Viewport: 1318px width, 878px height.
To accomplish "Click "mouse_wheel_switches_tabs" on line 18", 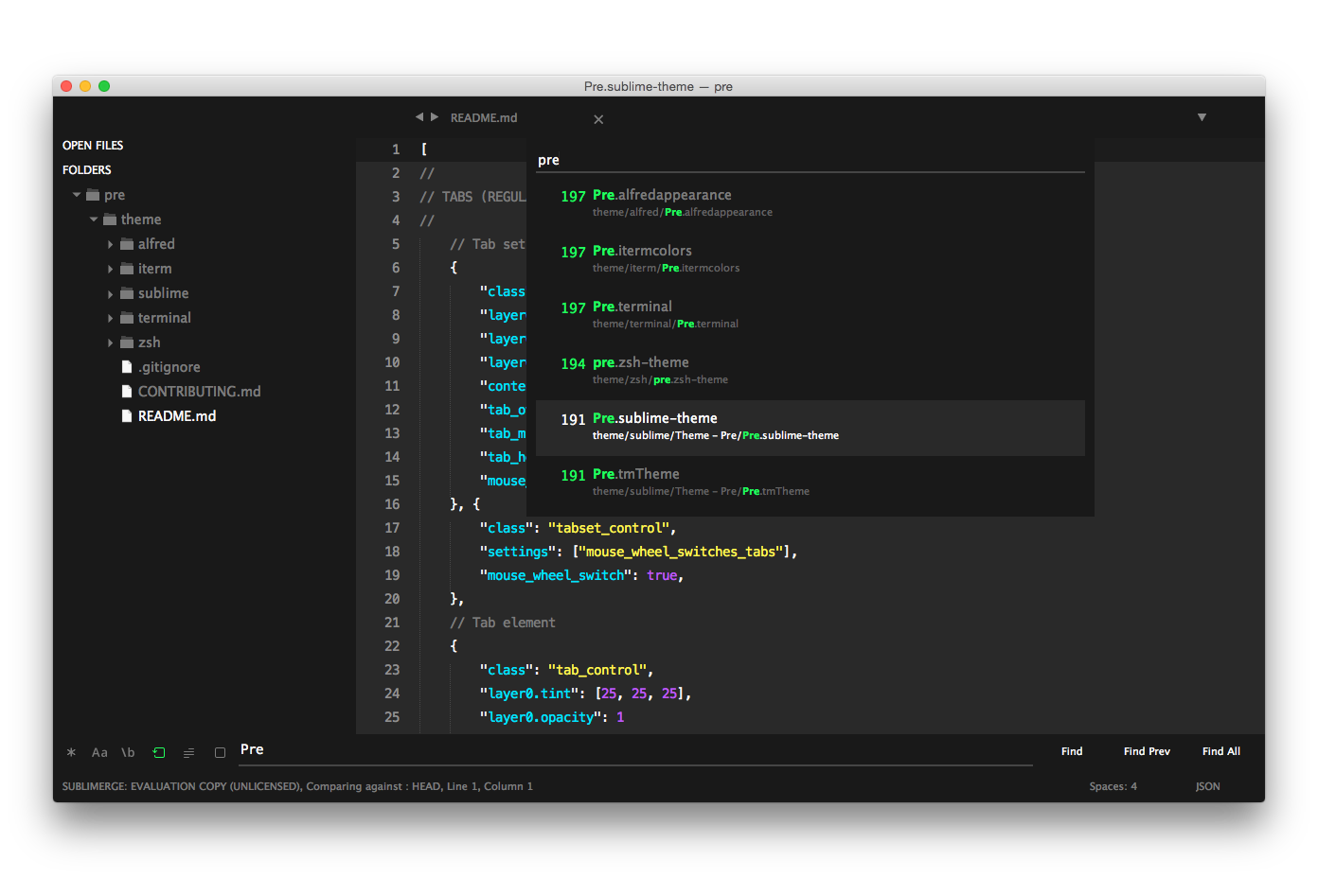I will tap(681, 552).
